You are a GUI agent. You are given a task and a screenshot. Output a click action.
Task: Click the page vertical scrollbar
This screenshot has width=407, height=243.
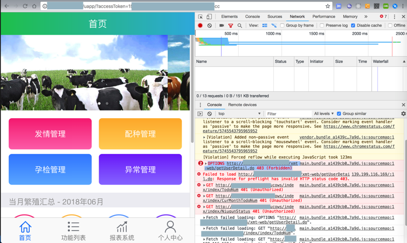pos(192,88)
